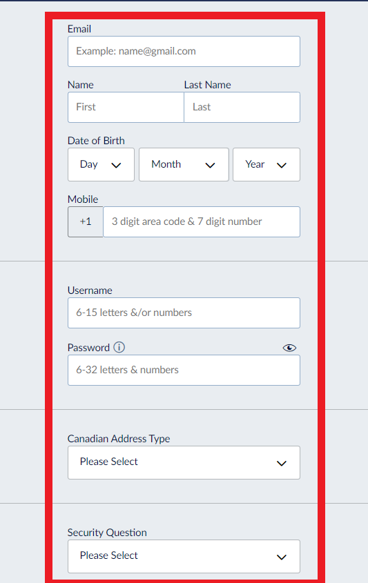This screenshot has width=368, height=583.
Task: Click the Date of Birth label
Action: [x=96, y=141]
